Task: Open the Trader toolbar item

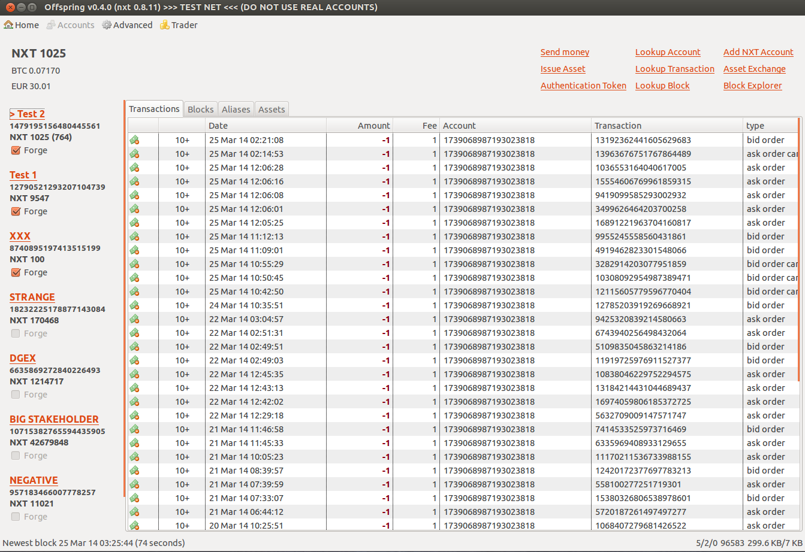Action: tap(179, 25)
